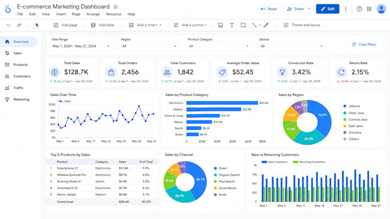Click the Electronics bar in category chart

(x=222, y=103)
